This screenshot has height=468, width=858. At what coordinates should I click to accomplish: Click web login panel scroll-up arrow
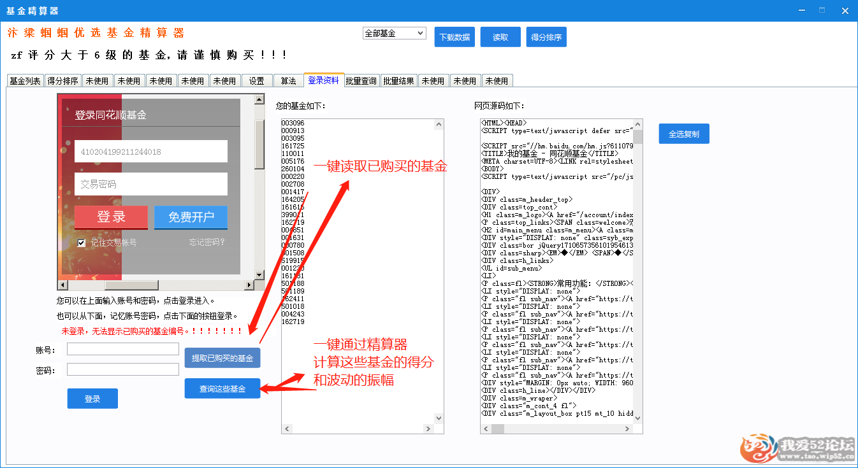point(259,99)
